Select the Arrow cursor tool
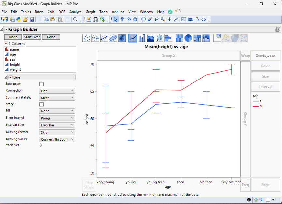The width and height of the screenshot is (282, 204). pos(116,19)
